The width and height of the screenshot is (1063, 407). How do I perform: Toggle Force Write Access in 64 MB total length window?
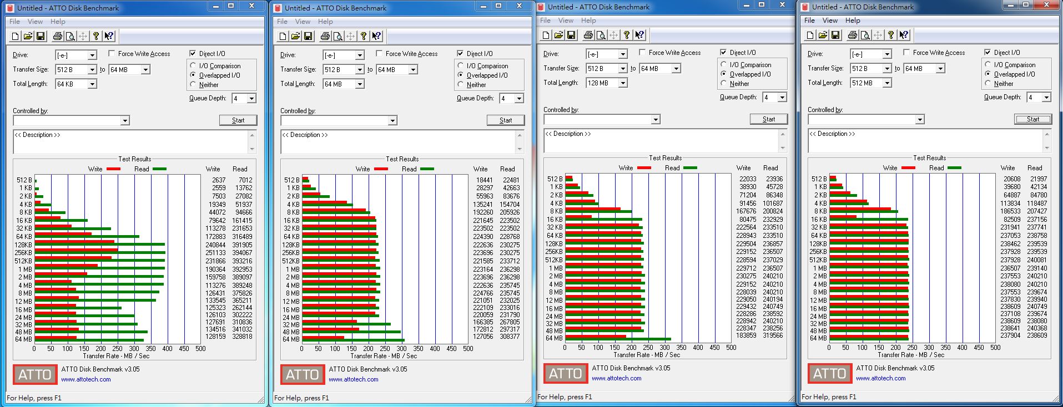[379, 54]
